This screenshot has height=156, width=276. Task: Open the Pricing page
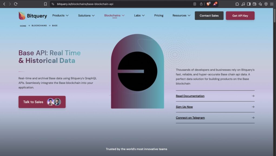click(x=159, y=15)
